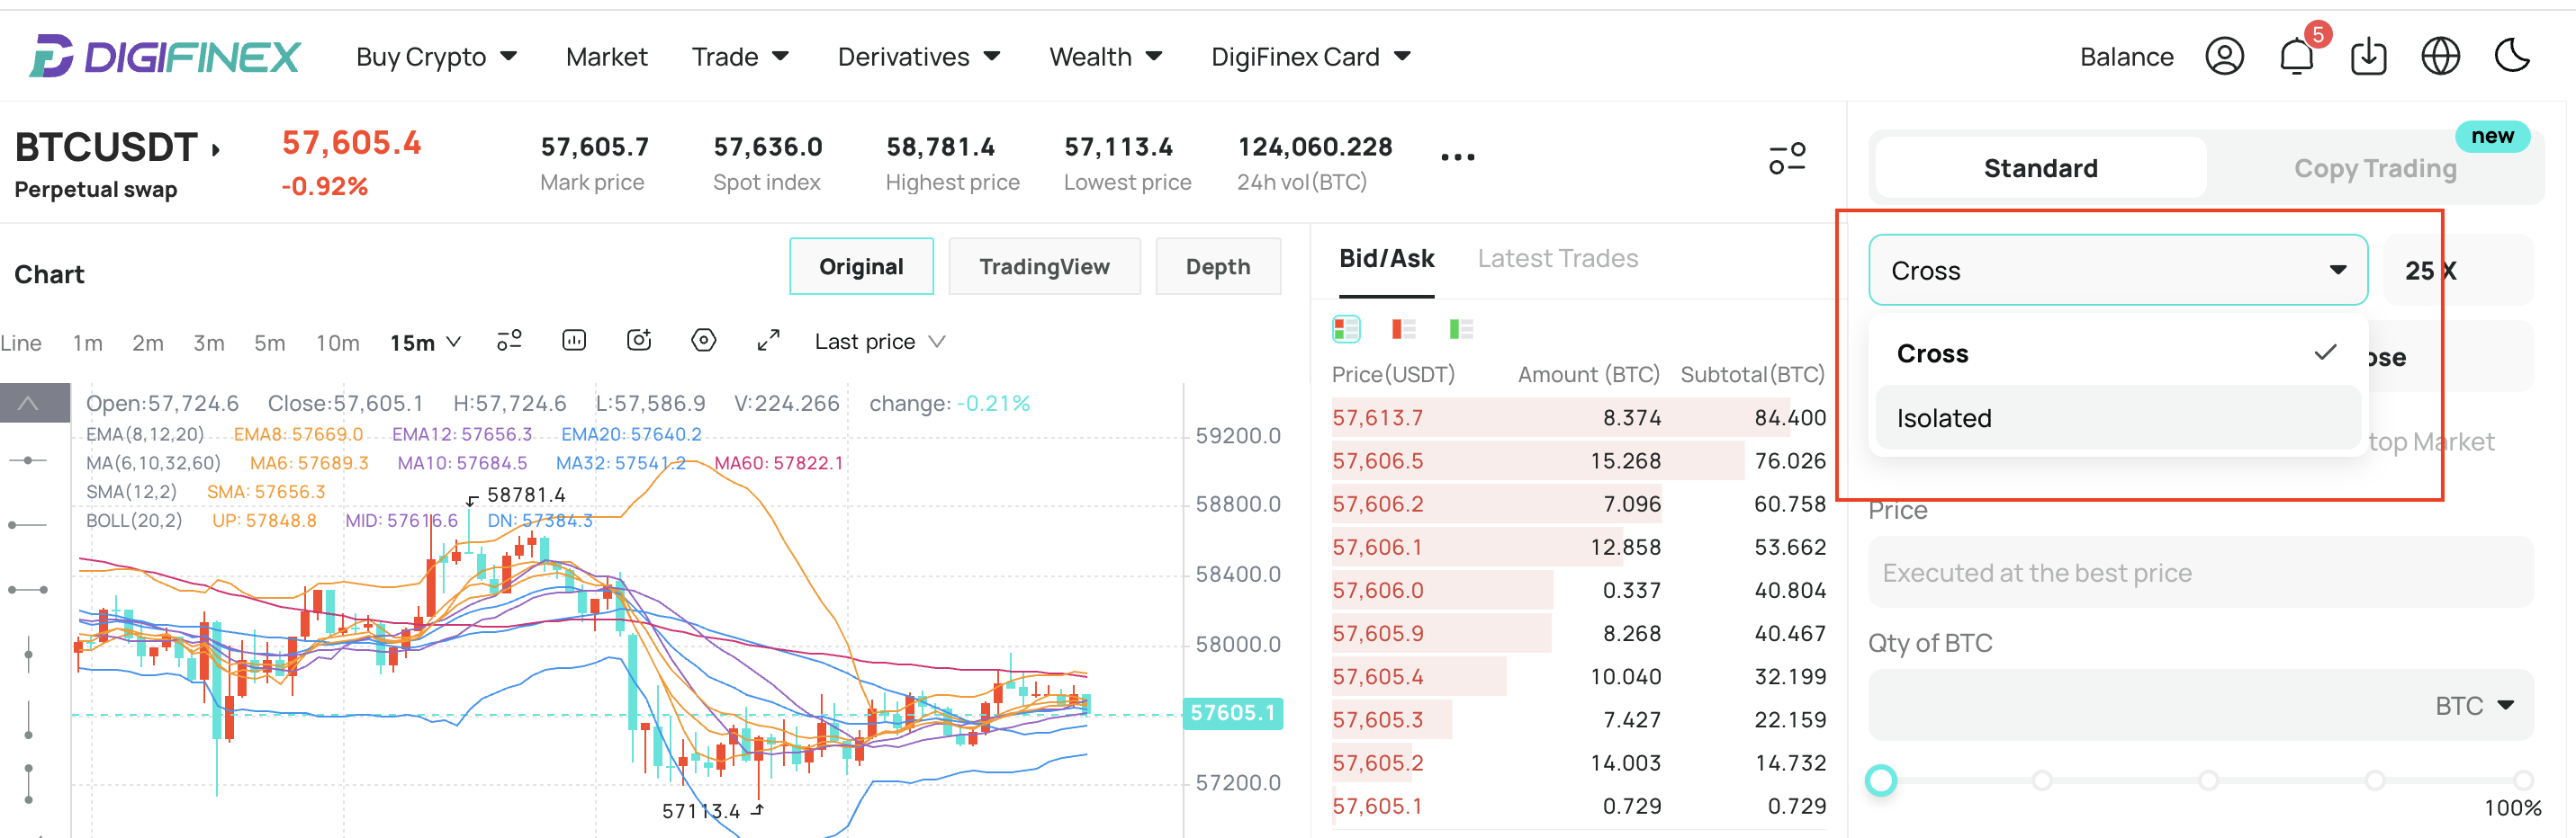This screenshot has height=838, width=2576.
Task: Open the BTC quantity unit dropdown
Action: point(2474,705)
